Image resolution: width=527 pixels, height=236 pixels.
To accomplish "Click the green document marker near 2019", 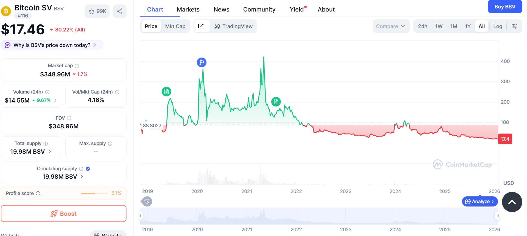I will click(x=166, y=91).
